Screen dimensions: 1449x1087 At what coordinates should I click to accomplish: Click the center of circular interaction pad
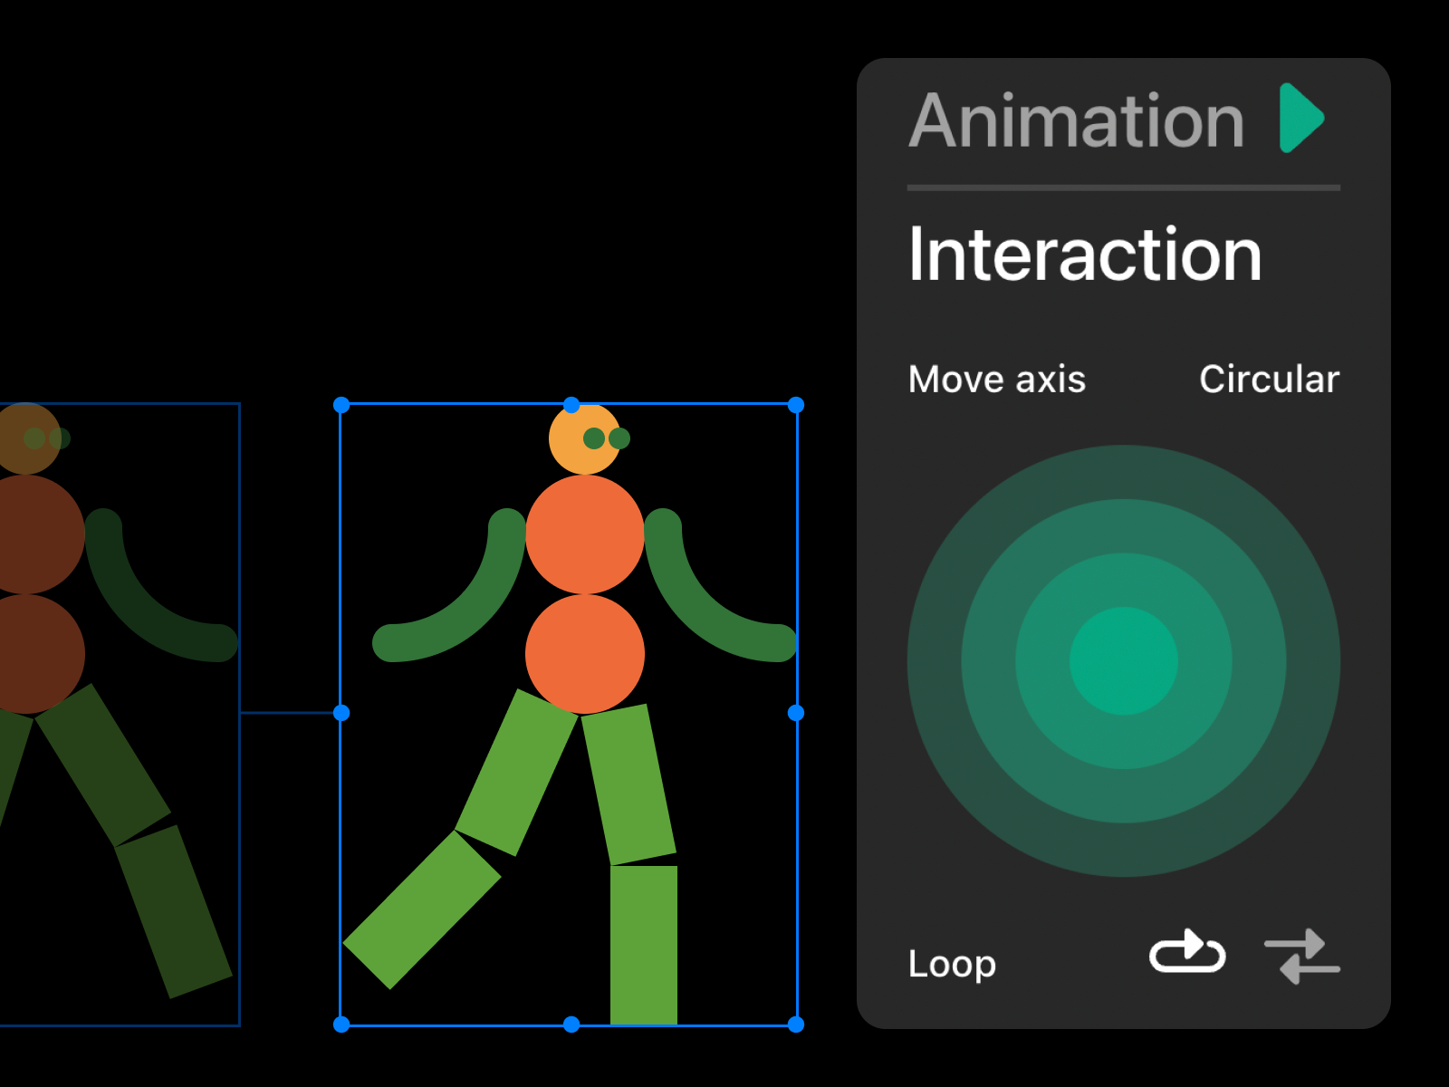[1124, 661]
